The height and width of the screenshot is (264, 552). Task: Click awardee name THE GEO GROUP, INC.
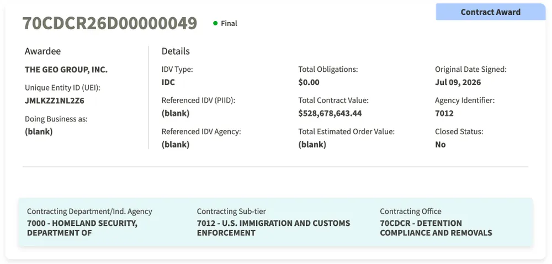pos(66,70)
